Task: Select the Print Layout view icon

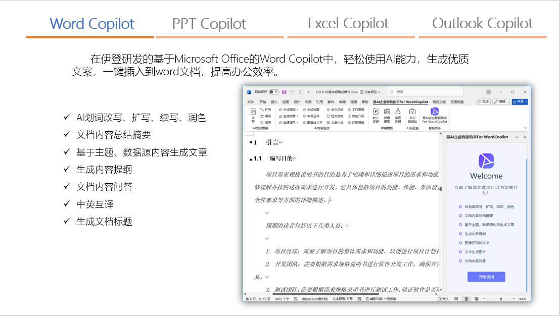Action: click(466, 299)
